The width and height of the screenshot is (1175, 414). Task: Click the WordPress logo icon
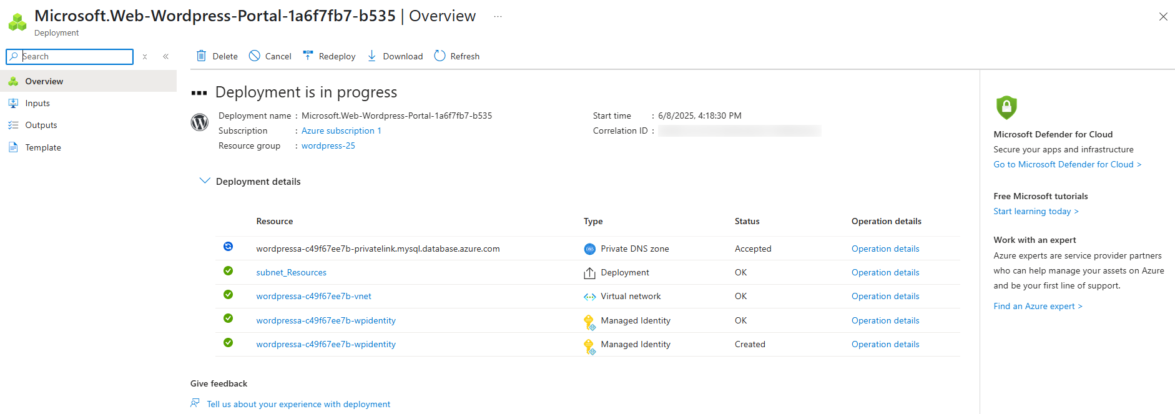(200, 122)
